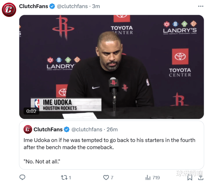This screenshot has width=206, height=181.
Task: Click the "No. Not at all." quote text
Action: click(42, 162)
